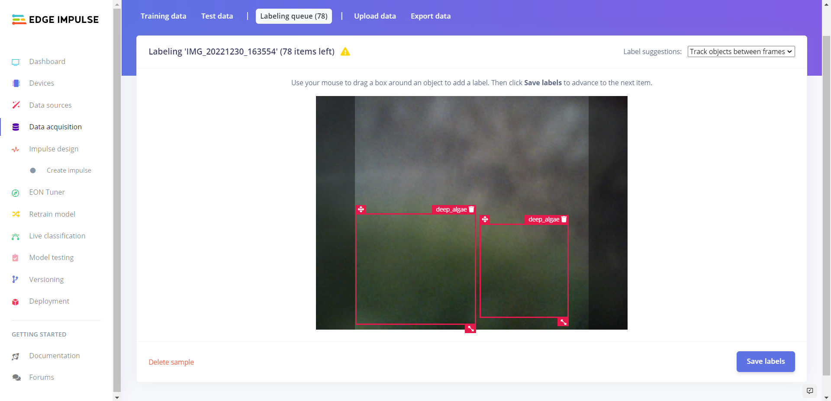Click the Devices chip icon
This screenshot has width=831, height=401.
(x=16, y=83)
